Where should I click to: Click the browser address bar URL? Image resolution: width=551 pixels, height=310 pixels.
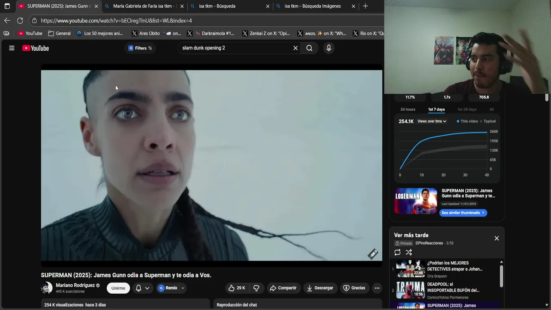(x=116, y=21)
